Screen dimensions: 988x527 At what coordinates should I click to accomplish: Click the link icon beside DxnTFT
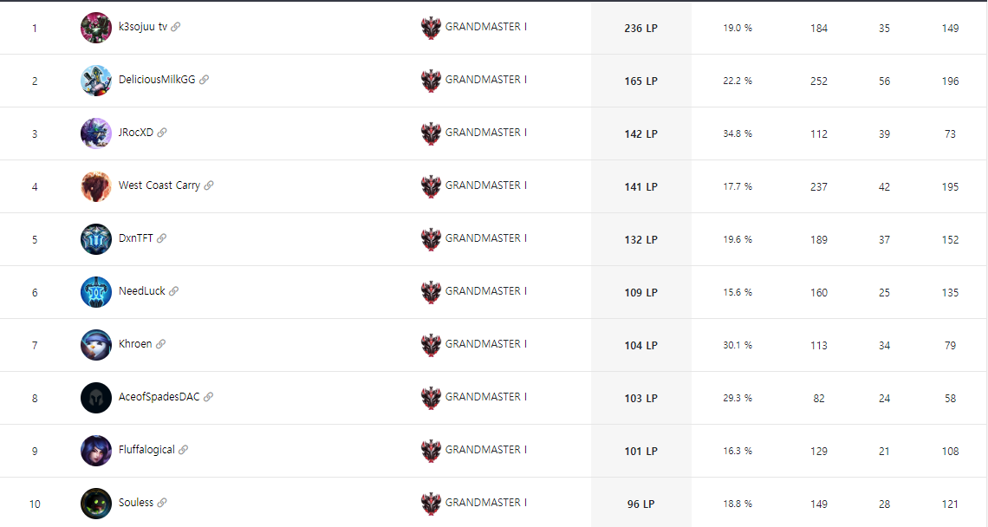161,238
